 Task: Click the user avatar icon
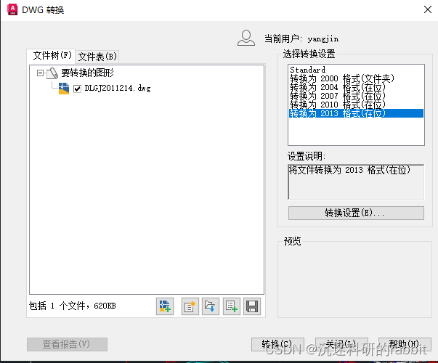tap(246, 38)
